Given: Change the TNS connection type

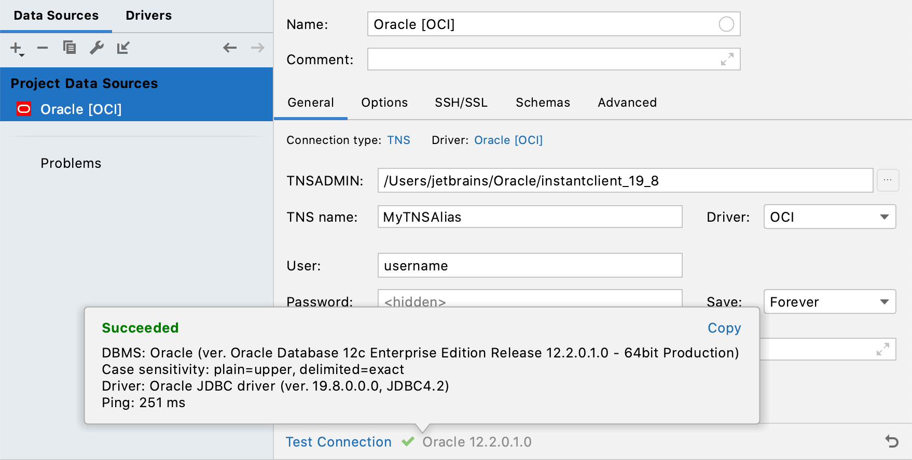Looking at the screenshot, I should pos(398,140).
